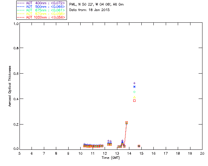Click the lone data marker just before hour 15
208x166 pixels.
[139, 146]
